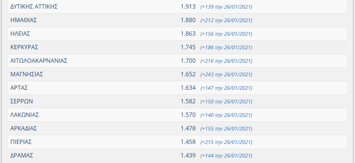
Task: Click the total value 1.652
Action: pos(188,74)
